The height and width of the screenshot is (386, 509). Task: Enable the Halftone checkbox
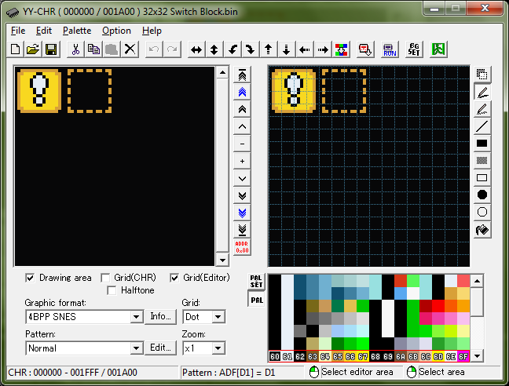(x=112, y=290)
